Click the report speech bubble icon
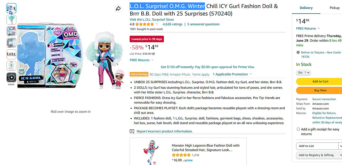 pyautogui.click(x=132, y=131)
